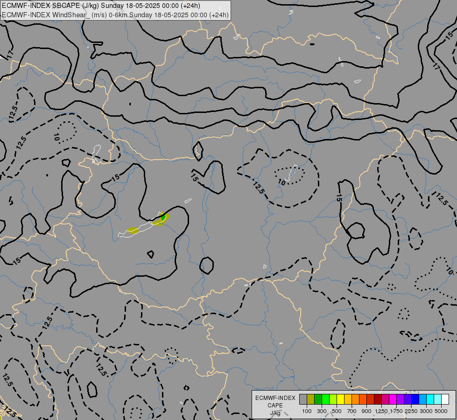The height and width of the screenshot is (420, 457).
Task: Pick the dark green legend swatch
Action: (x=318, y=399)
